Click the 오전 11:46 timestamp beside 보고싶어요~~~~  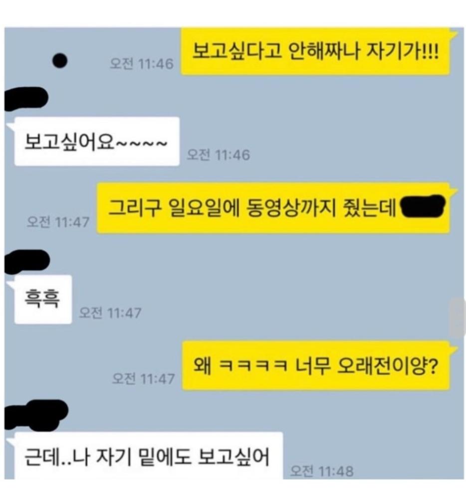click(x=218, y=155)
